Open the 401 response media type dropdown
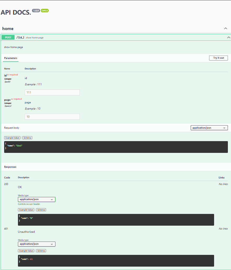The height and width of the screenshot is (270, 231). pos(36,244)
